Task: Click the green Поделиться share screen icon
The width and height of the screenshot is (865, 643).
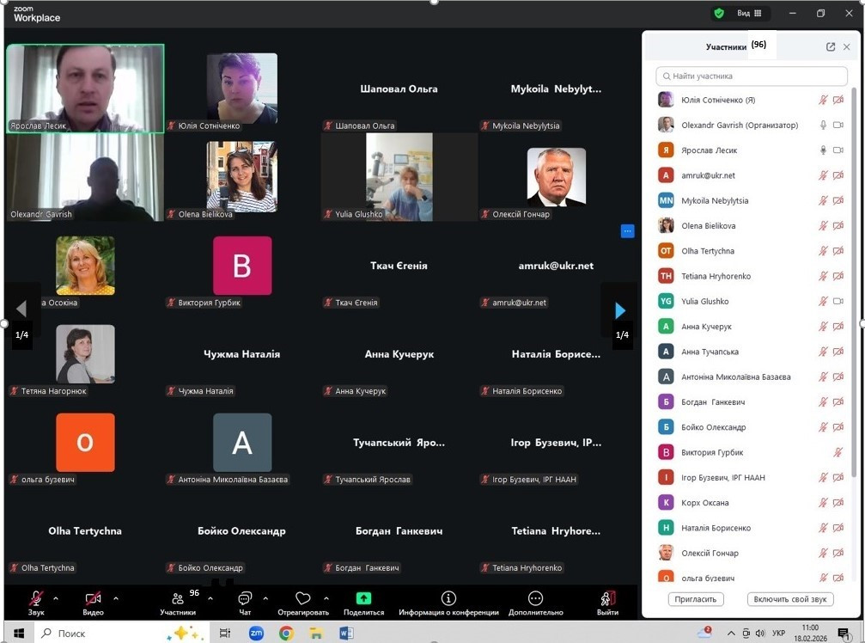Action: point(363,598)
